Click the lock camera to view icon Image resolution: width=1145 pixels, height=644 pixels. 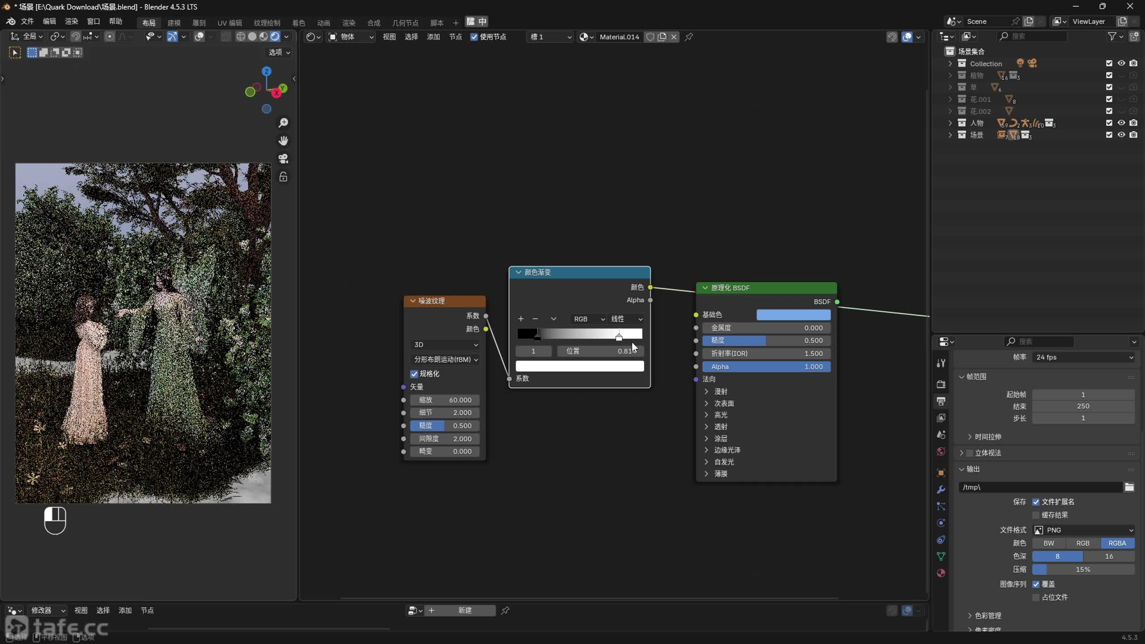[283, 177]
